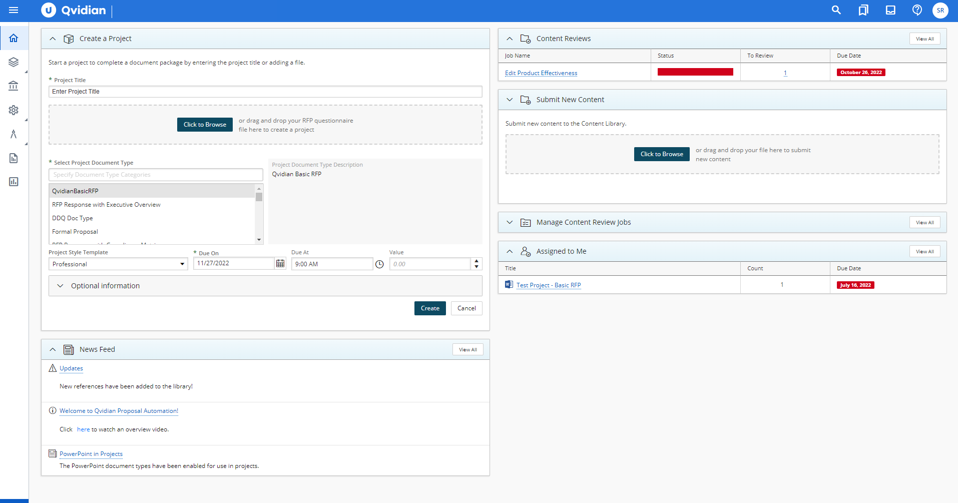Go to Home in the sidebar

[x=14, y=38]
